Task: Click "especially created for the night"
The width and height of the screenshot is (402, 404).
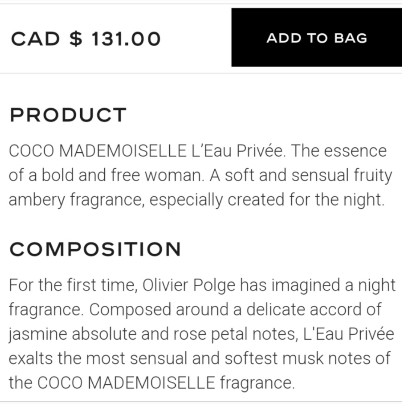Action: (267, 200)
